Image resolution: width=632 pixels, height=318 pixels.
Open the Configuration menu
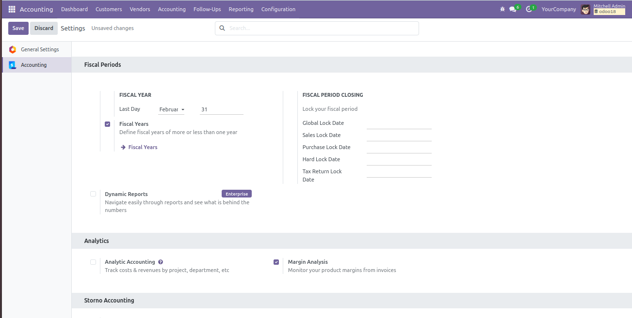click(278, 9)
